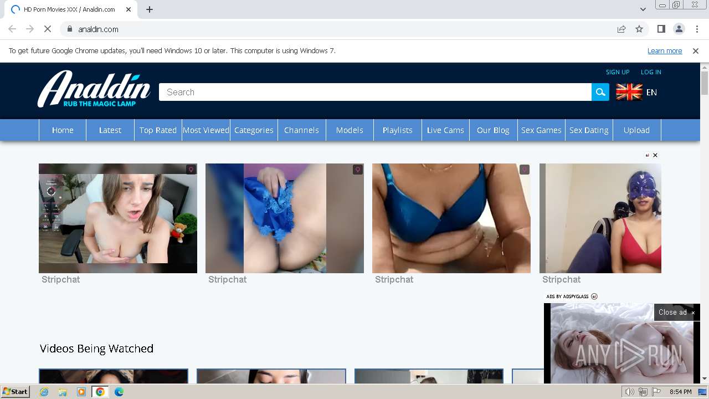This screenshot has height=399, width=709.
Task: Click the Log In link
Action: coord(651,72)
